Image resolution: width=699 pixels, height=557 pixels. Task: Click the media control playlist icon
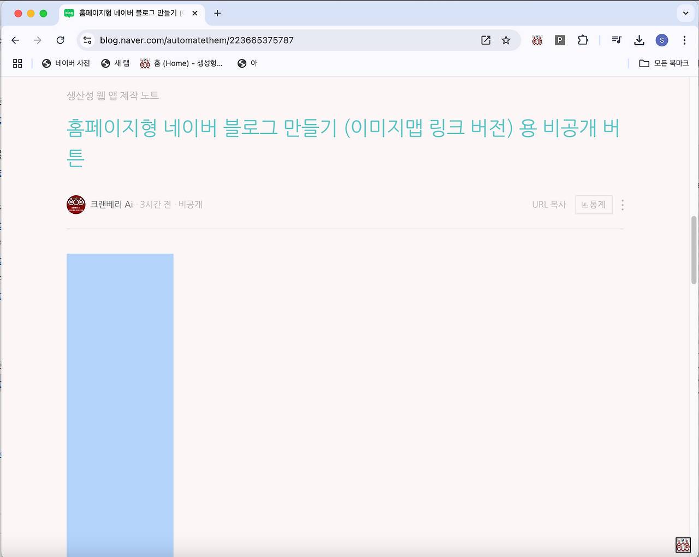(617, 40)
